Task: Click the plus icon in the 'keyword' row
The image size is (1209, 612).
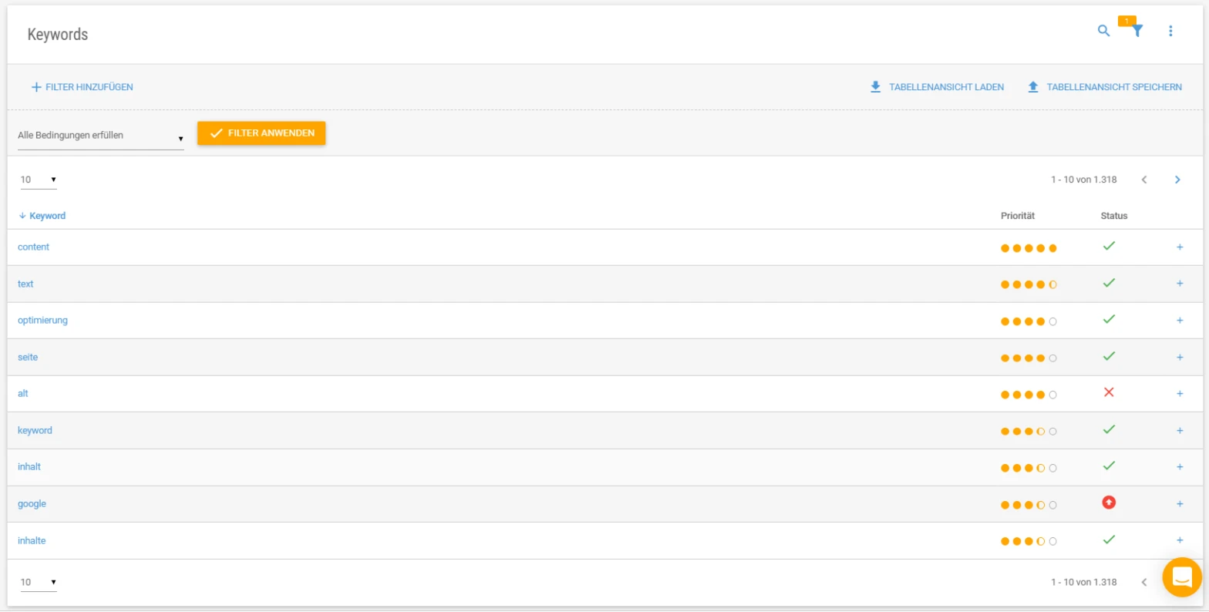Action: 1179,430
